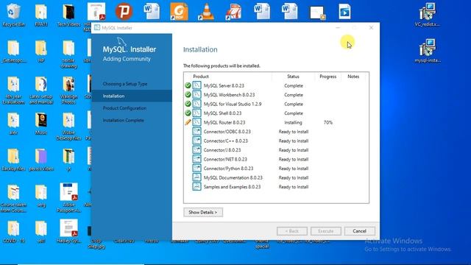Select the Connector/Python 8.0.23 row text
This screenshot has width=471, height=265.
tap(228, 169)
